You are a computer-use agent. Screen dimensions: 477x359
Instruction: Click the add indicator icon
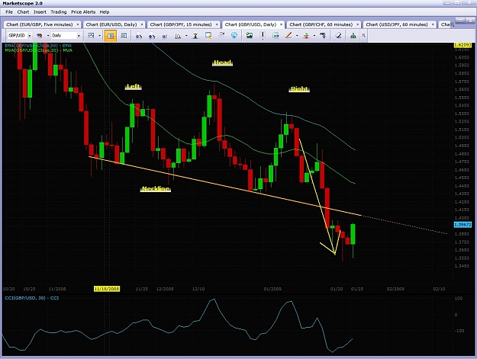coord(306,36)
